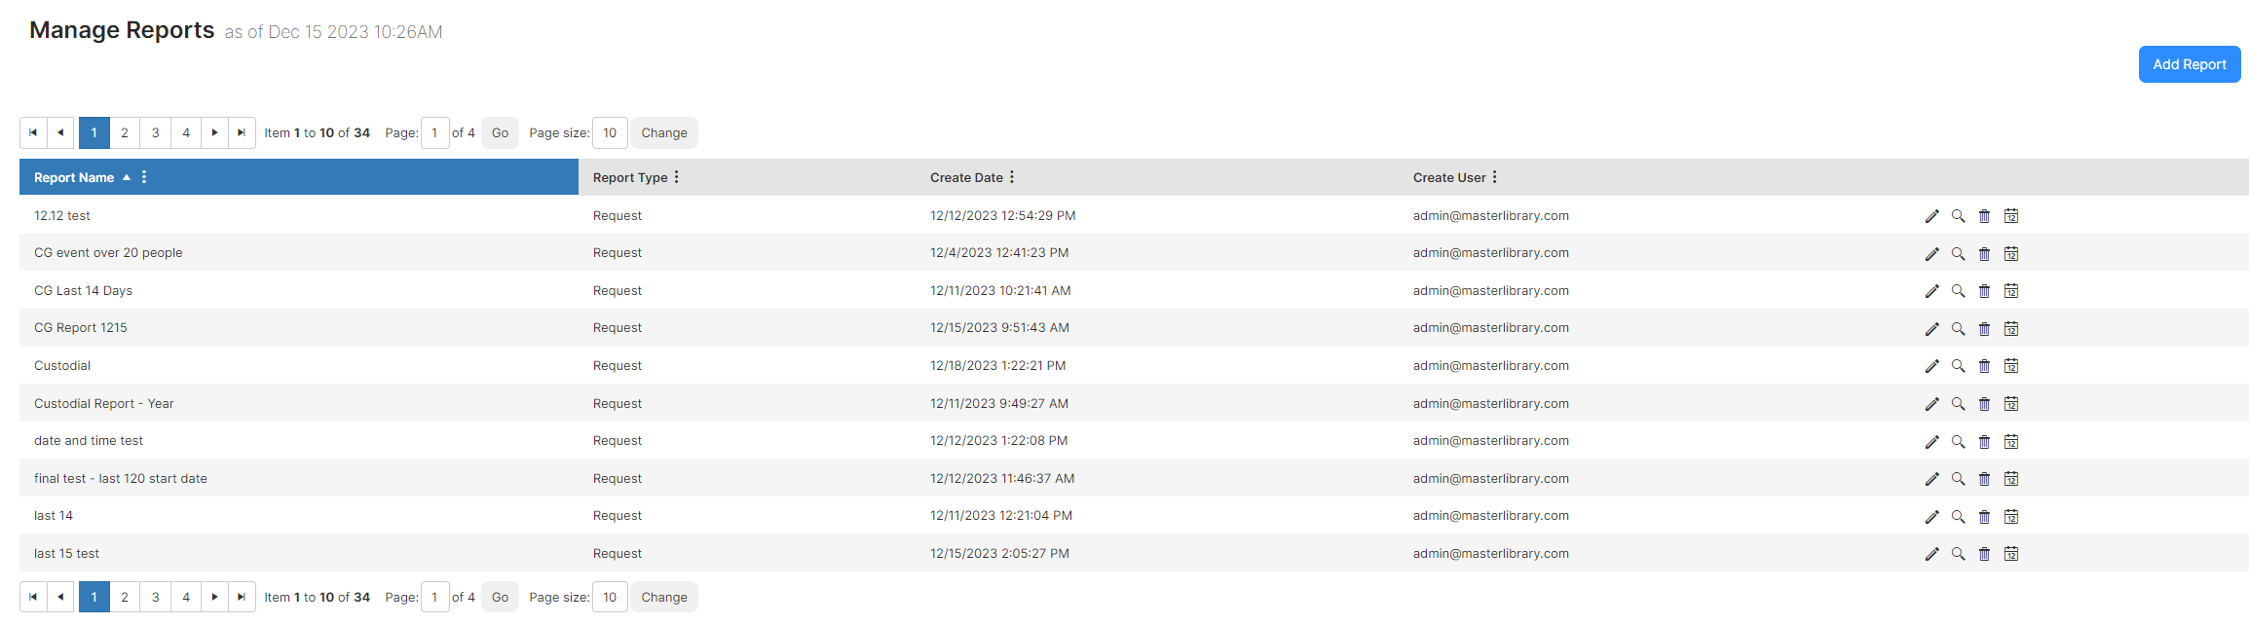Jump to last page using top pager arrow
The width and height of the screenshot is (2249, 625).
tap(242, 133)
